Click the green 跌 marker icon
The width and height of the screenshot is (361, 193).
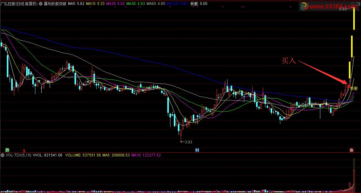7,150
